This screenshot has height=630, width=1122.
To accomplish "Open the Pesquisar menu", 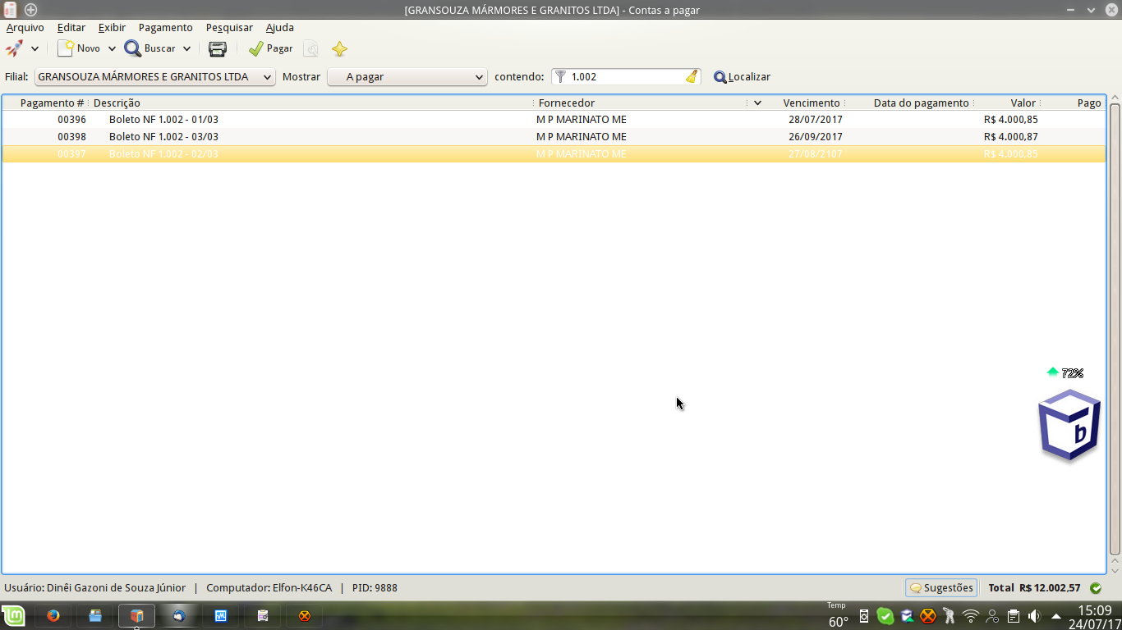I will tap(229, 27).
